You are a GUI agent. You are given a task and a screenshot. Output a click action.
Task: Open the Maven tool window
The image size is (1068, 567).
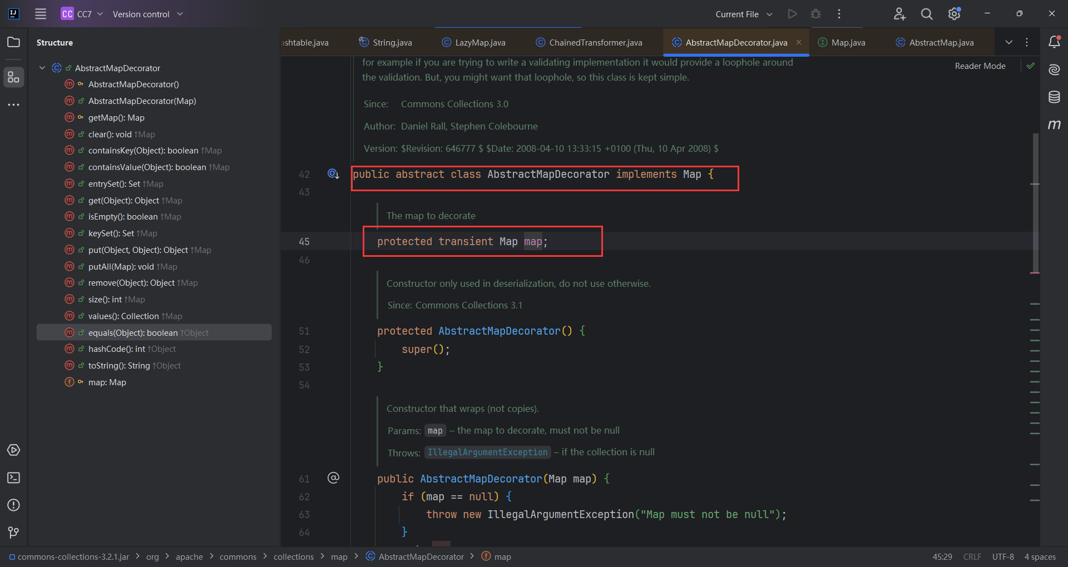tap(1054, 125)
